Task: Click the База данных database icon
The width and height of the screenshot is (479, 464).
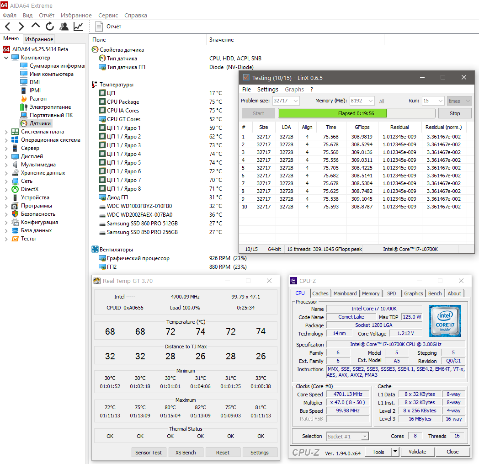Action: (15, 230)
